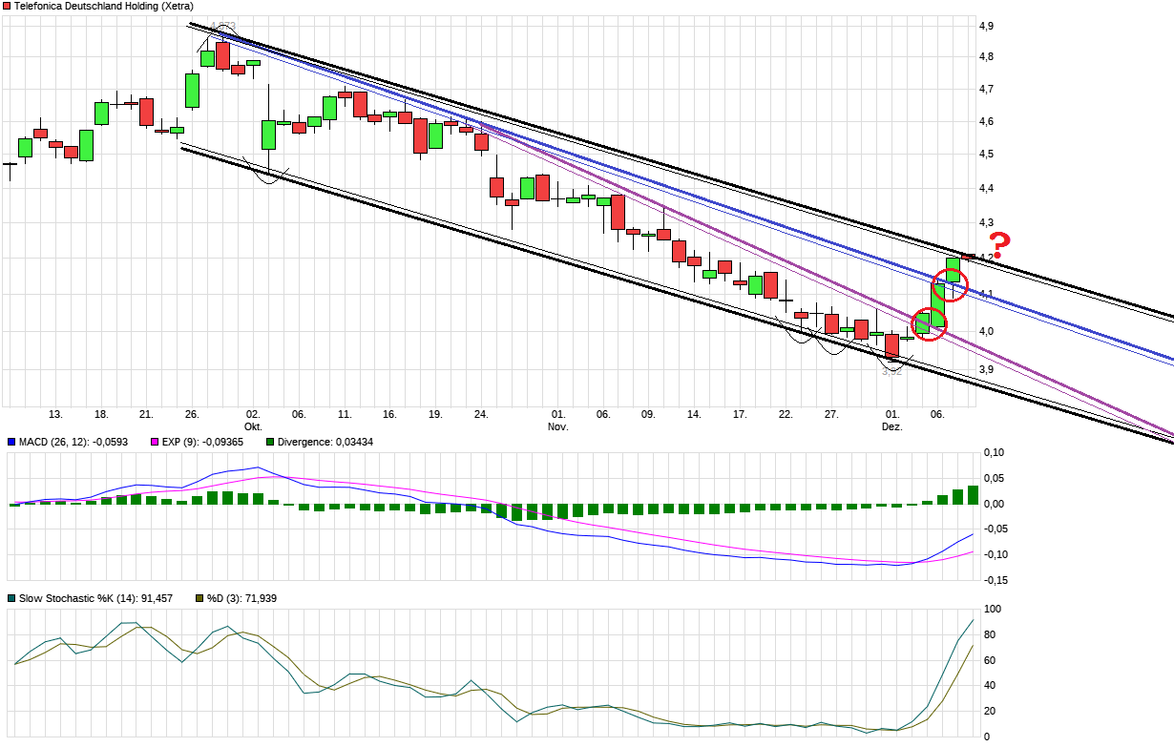The height and width of the screenshot is (747, 1174).
Task: Click the green Divergence legend square
Action: 270,443
